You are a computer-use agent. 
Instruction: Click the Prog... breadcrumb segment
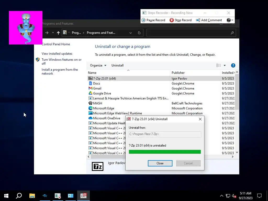pos(76,33)
